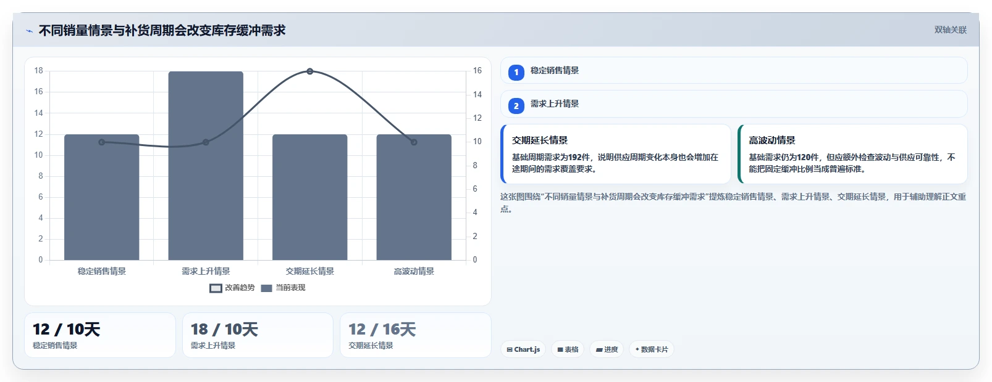Open step row 稳定销售情景
992x382 pixels.
(x=734, y=70)
